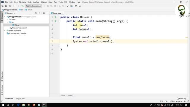This screenshot has width=190, height=107.
Task: Close the Driver.java tab
Action: pos(62,13)
